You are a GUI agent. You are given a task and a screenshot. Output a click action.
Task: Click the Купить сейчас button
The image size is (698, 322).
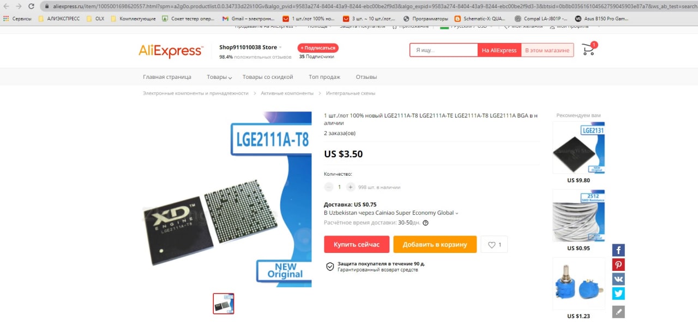[x=357, y=244]
